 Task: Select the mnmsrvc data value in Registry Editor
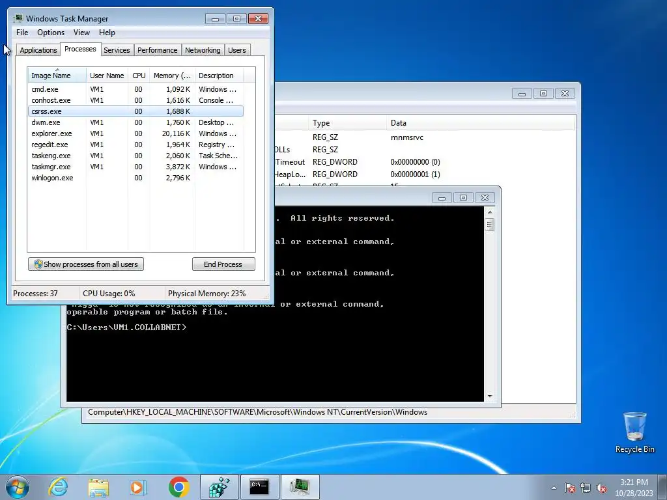[406, 137]
